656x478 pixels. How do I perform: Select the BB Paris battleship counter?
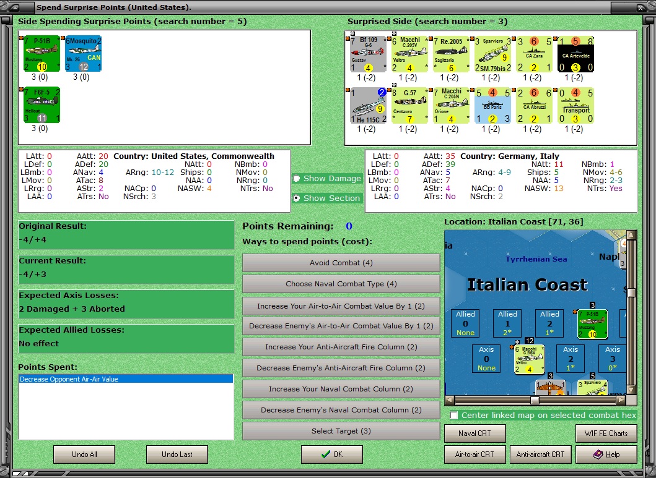[x=492, y=106]
